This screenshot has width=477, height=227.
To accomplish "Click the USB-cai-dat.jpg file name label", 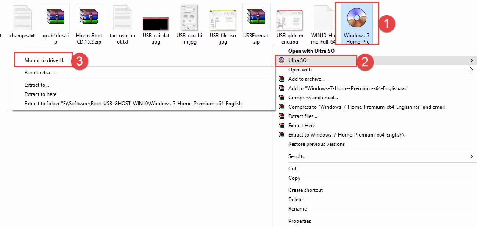I will tap(156, 38).
